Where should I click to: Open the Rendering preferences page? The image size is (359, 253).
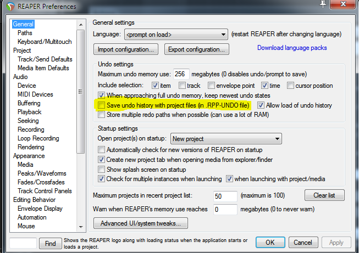point(31,147)
